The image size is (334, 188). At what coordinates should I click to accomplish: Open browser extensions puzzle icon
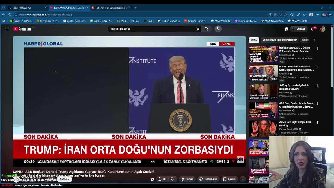point(292,15)
